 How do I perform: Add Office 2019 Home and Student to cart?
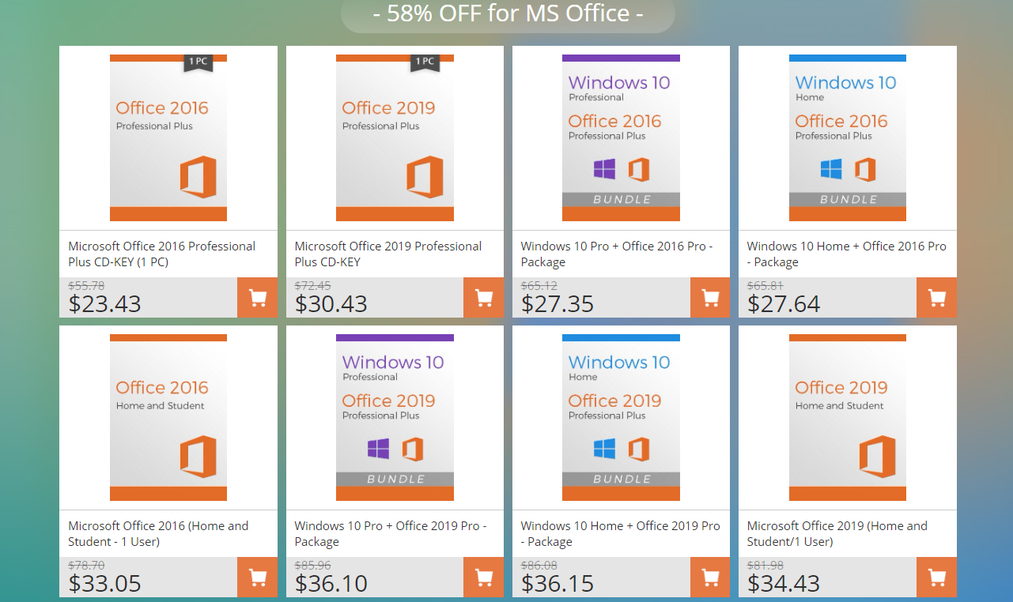coord(936,578)
